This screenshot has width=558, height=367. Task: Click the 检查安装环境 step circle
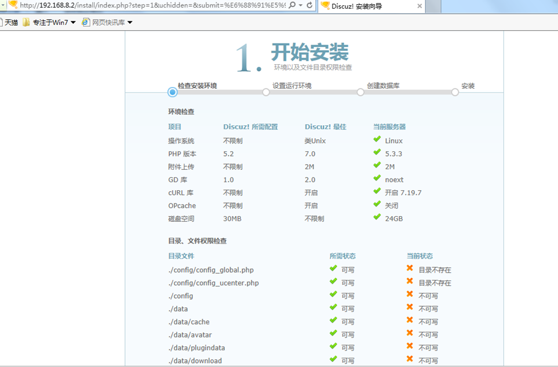[x=173, y=92]
